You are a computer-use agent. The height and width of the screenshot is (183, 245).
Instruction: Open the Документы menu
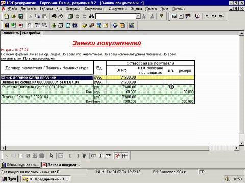(118, 9)
